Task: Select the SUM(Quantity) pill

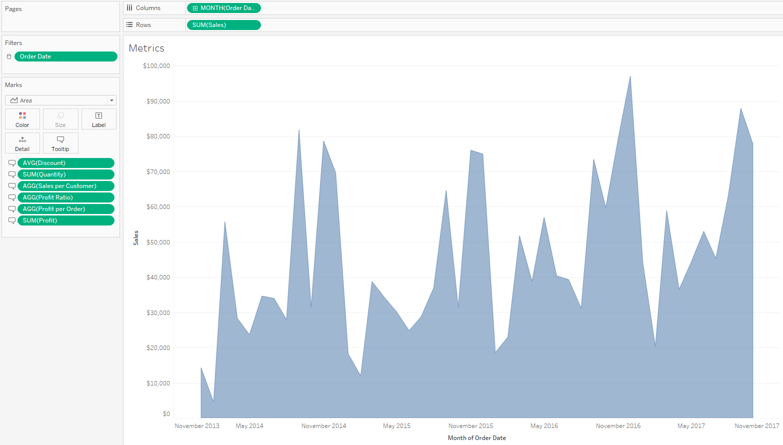Action: [66, 174]
